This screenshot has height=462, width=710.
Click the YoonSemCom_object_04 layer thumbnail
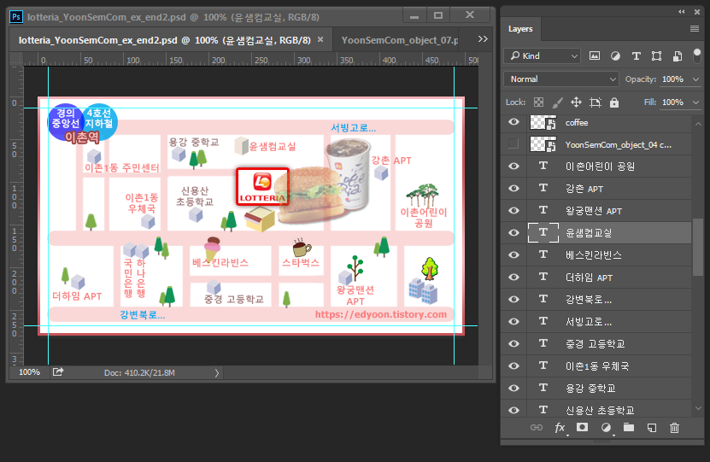click(x=543, y=145)
